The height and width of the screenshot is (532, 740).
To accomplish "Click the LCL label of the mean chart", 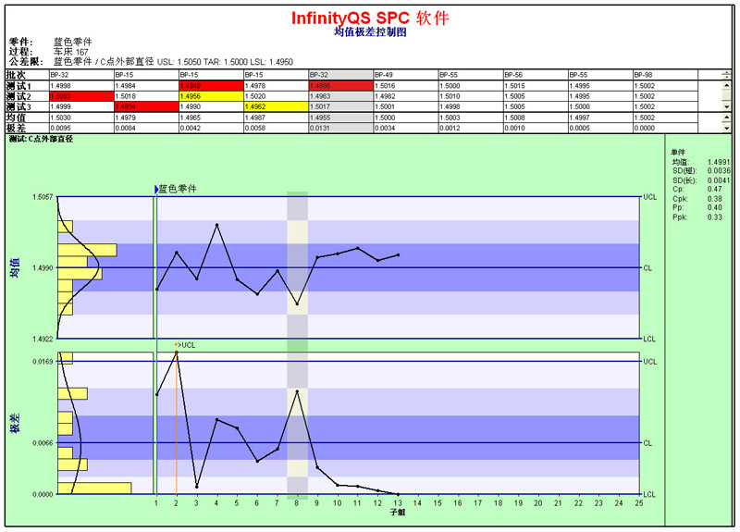I will (x=649, y=339).
